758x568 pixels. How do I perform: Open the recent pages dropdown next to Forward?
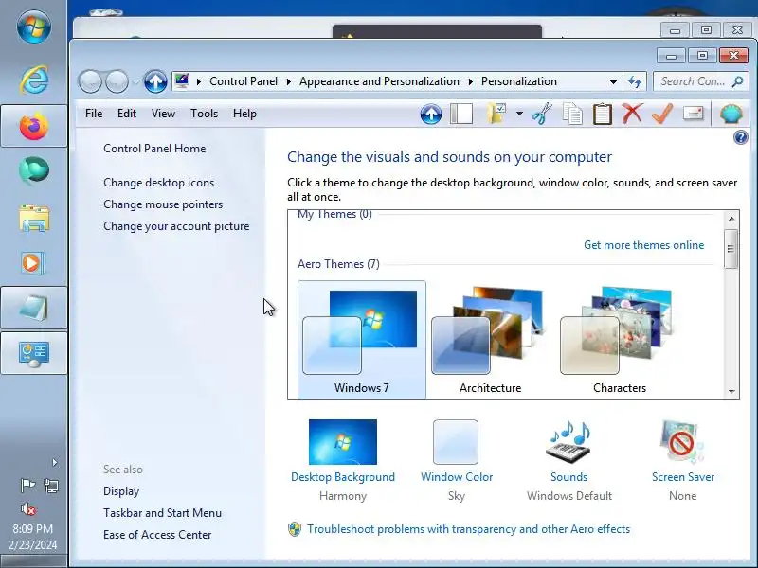[x=135, y=81]
